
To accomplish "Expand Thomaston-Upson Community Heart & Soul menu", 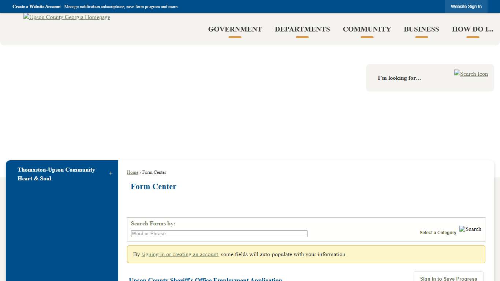I will [x=111, y=173].
